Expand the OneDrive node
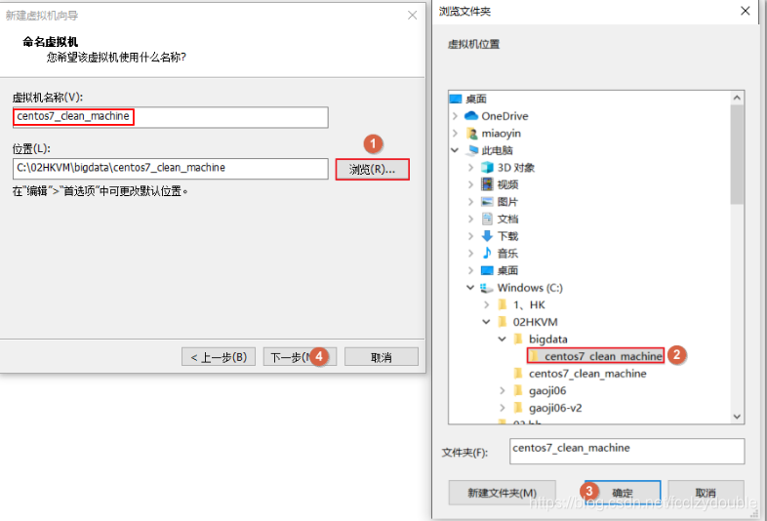The height and width of the screenshot is (521, 767). pos(455,116)
